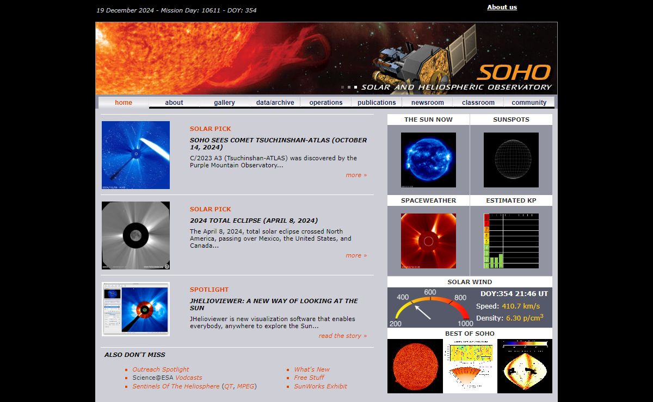
Task: Click solar wind speed value 410.7 km/s
Action: (521, 306)
